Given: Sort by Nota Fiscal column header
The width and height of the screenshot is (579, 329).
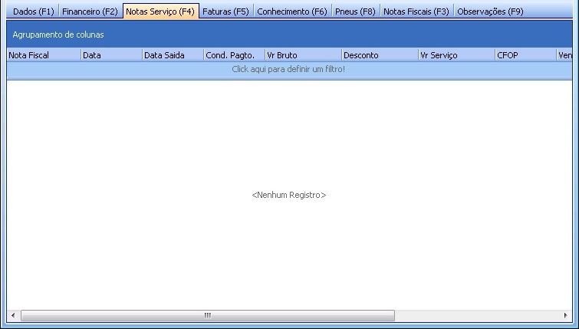Looking at the screenshot, I should (x=44, y=55).
